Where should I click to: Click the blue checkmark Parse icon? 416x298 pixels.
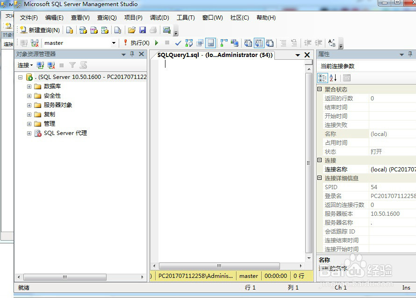(x=178, y=43)
